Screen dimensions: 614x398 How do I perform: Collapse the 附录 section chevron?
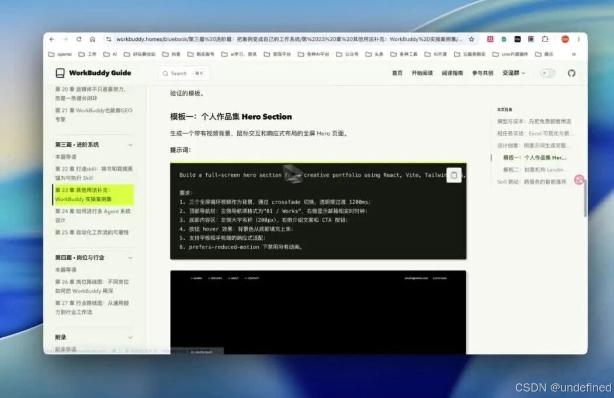tap(130, 337)
